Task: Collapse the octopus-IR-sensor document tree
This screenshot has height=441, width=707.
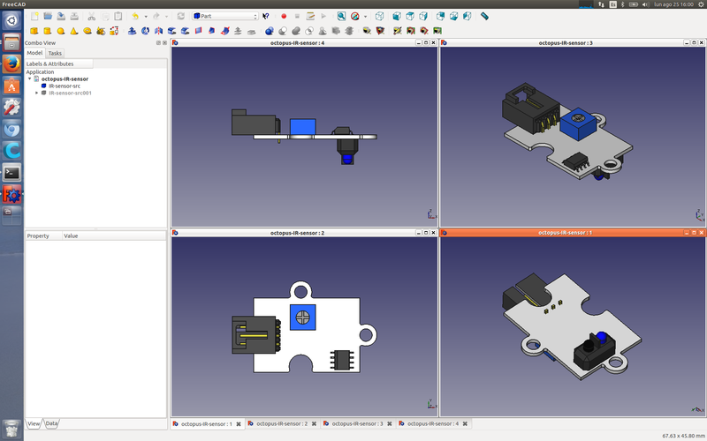Action: tap(29, 79)
